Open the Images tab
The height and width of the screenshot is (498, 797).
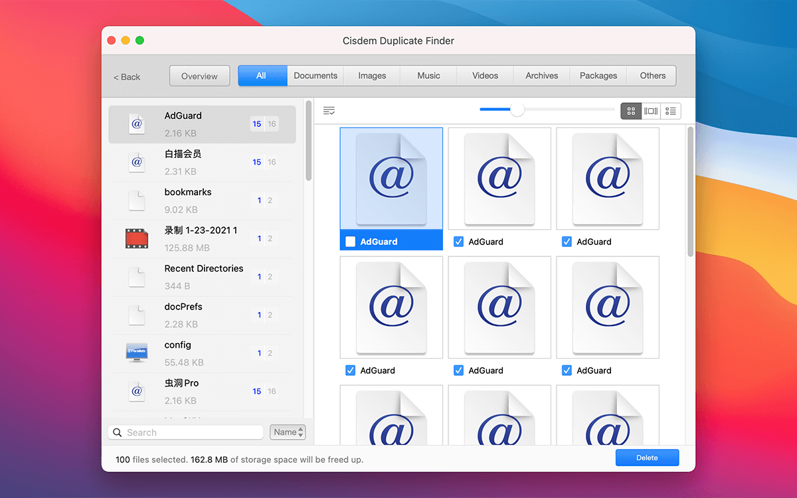click(x=372, y=76)
